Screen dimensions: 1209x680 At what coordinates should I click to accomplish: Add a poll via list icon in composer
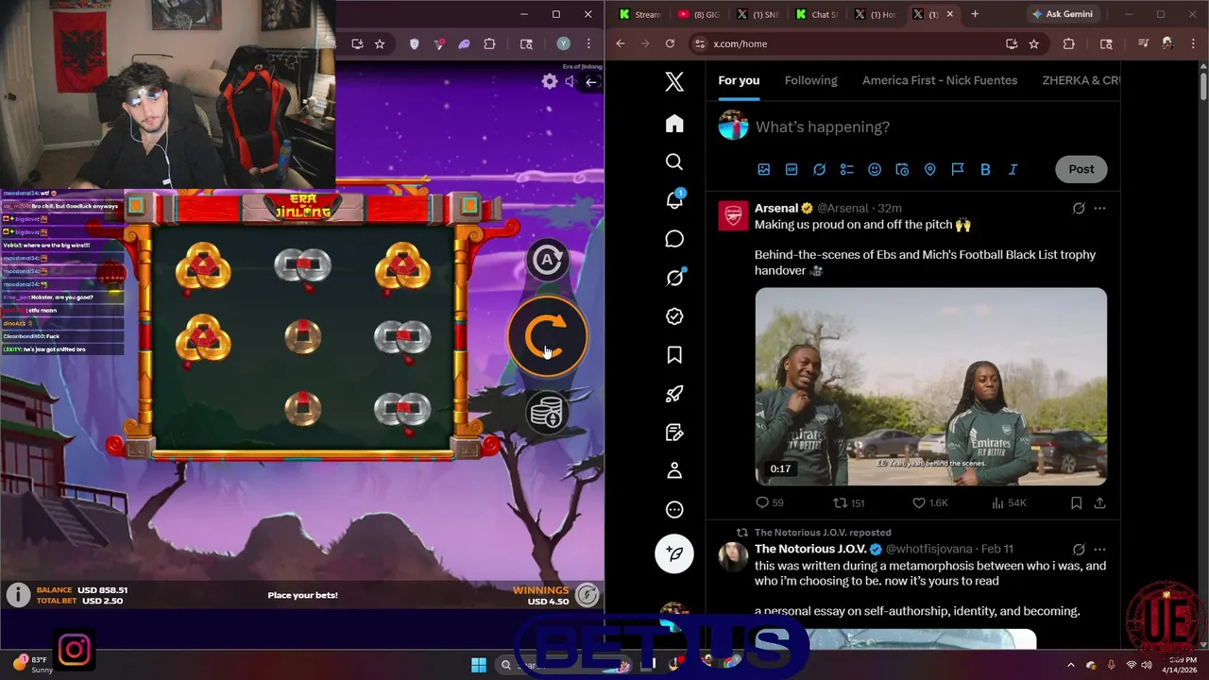847,169
